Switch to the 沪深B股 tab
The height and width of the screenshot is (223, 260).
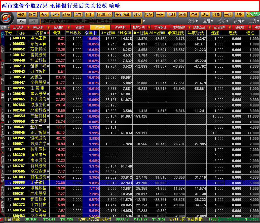pyautogui.click(x=120, y=27)
